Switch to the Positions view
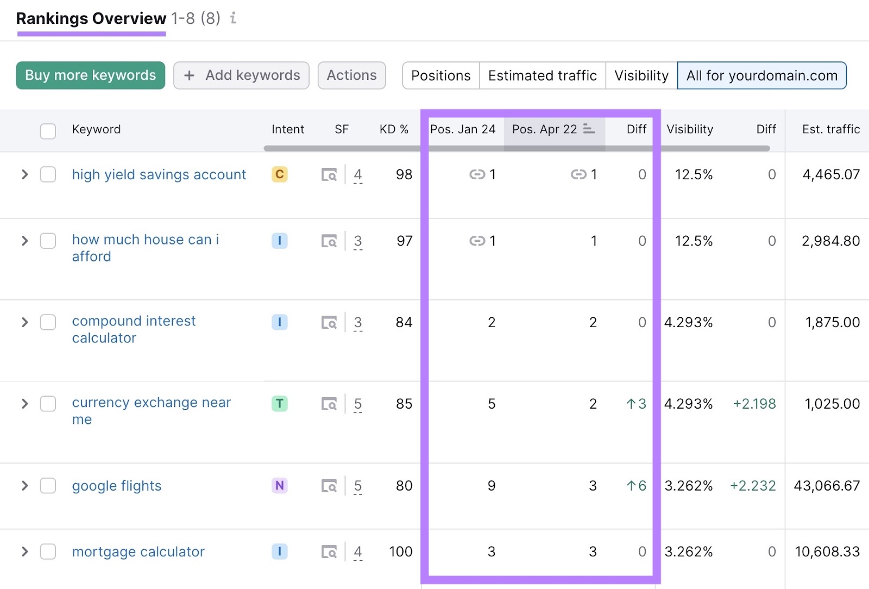The image size is (869, 589). point(440,76)
